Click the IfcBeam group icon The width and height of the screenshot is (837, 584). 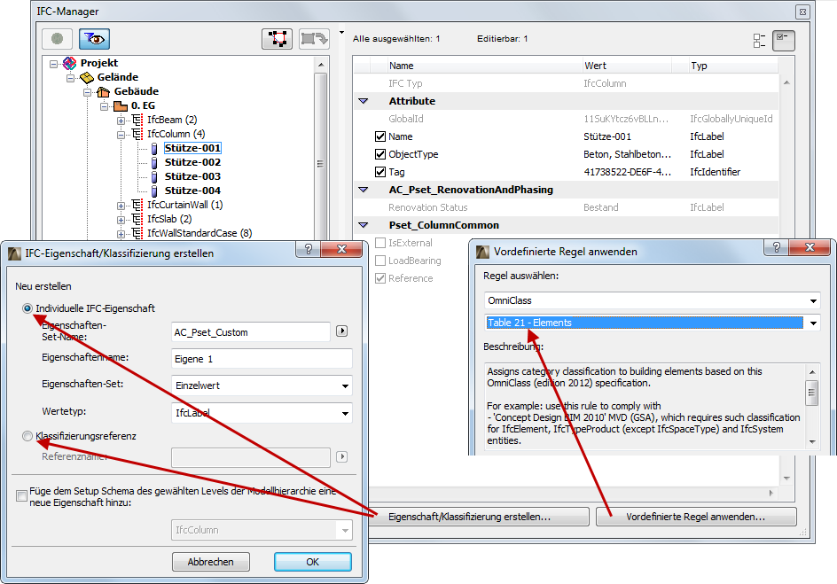[x=137, y=120]
